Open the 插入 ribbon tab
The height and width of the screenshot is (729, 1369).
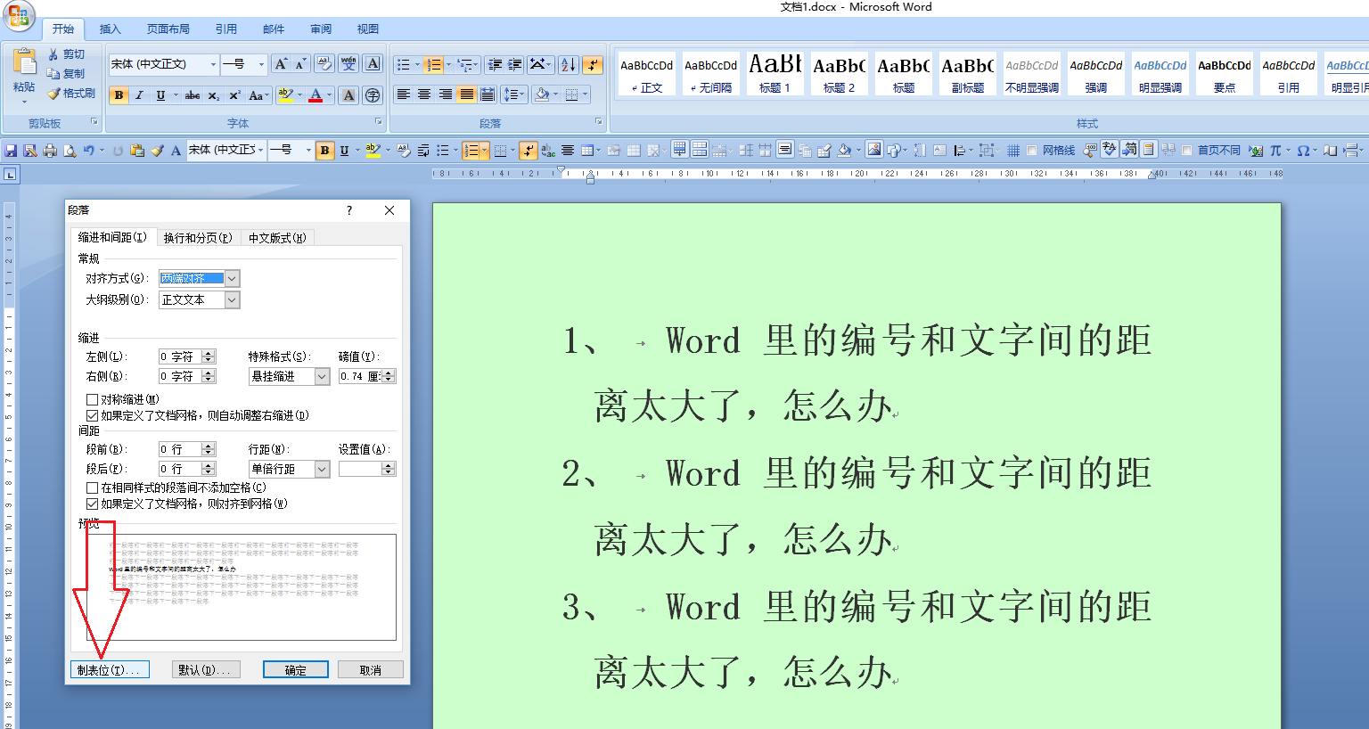pyautogui.click(x=110, y=29)
